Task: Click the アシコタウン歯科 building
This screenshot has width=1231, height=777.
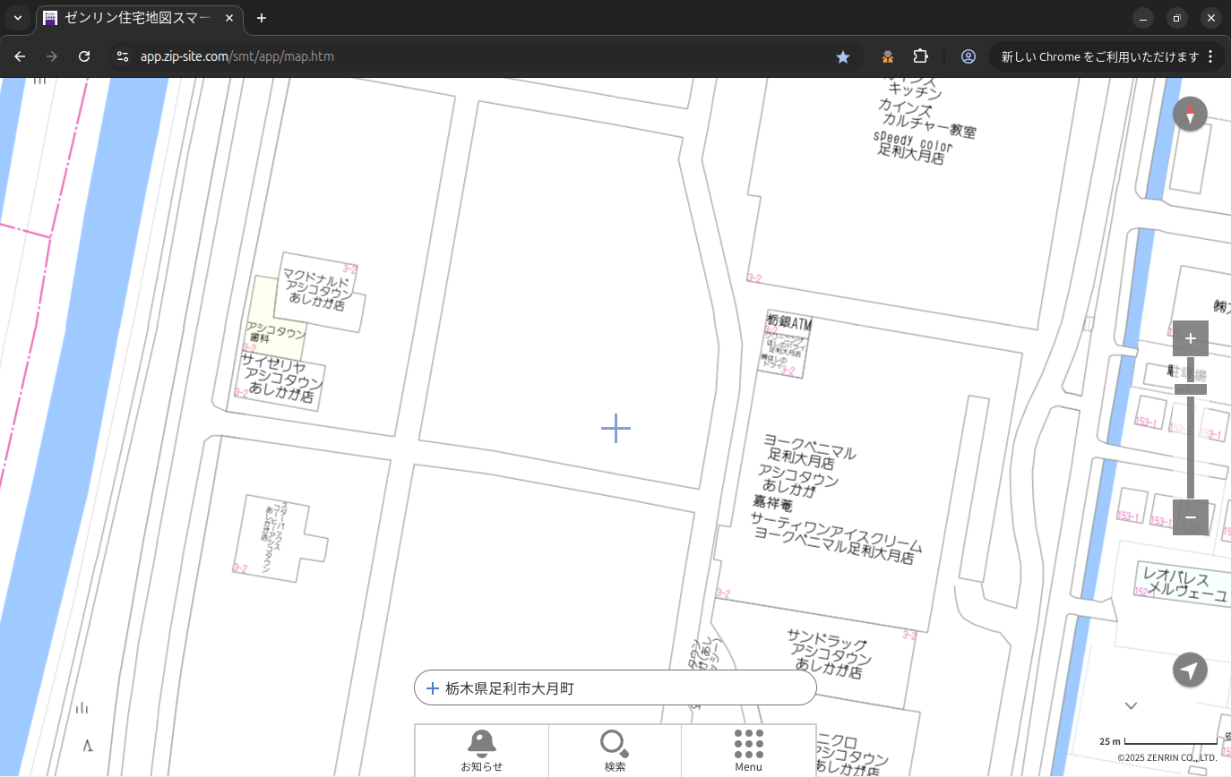Action: coord(276,332)
